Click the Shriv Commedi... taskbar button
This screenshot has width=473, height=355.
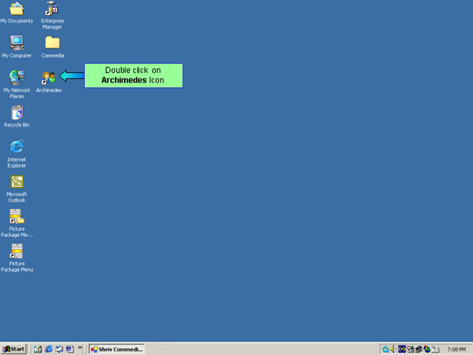point(116,349)
